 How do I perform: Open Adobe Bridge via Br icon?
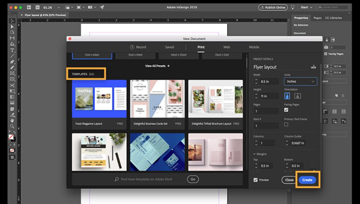(29, 7)
